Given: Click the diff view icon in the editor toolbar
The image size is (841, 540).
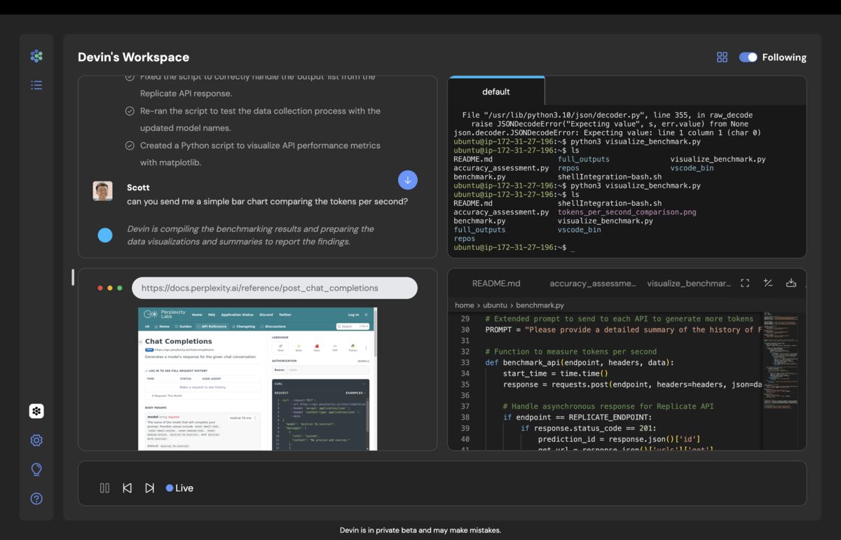Looking at the screenshot, I should pos(768,282).
